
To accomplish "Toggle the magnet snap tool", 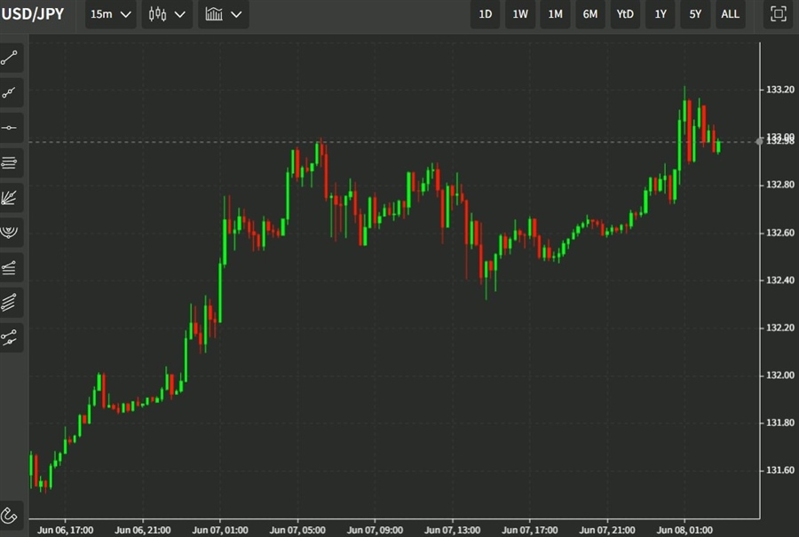I will pos(11,515).
